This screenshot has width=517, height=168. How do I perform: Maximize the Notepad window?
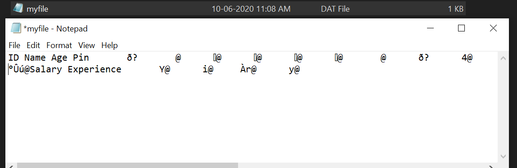[x=461, y=28]
